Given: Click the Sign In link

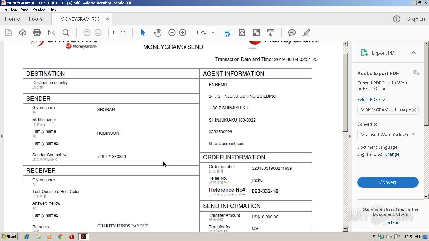Looking at the screenshot, I should (x=416, y=19).
